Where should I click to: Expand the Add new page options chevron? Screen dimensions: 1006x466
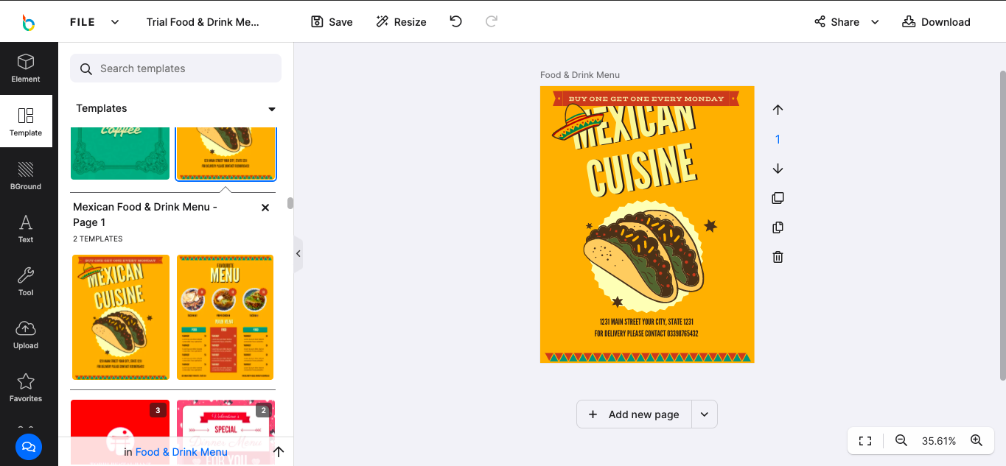(x=704, y=414)
